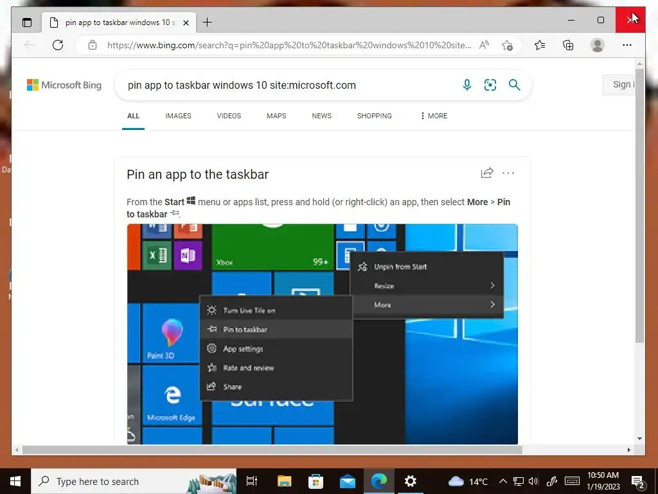
Task: Switch to the SHOPPING tab
Action: (375, 116)
